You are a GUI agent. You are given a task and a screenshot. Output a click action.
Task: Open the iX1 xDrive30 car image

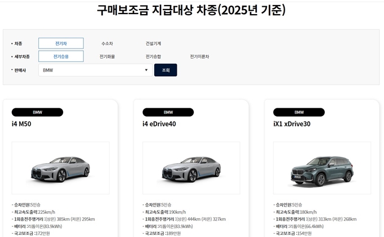click(x=322, y=168)
